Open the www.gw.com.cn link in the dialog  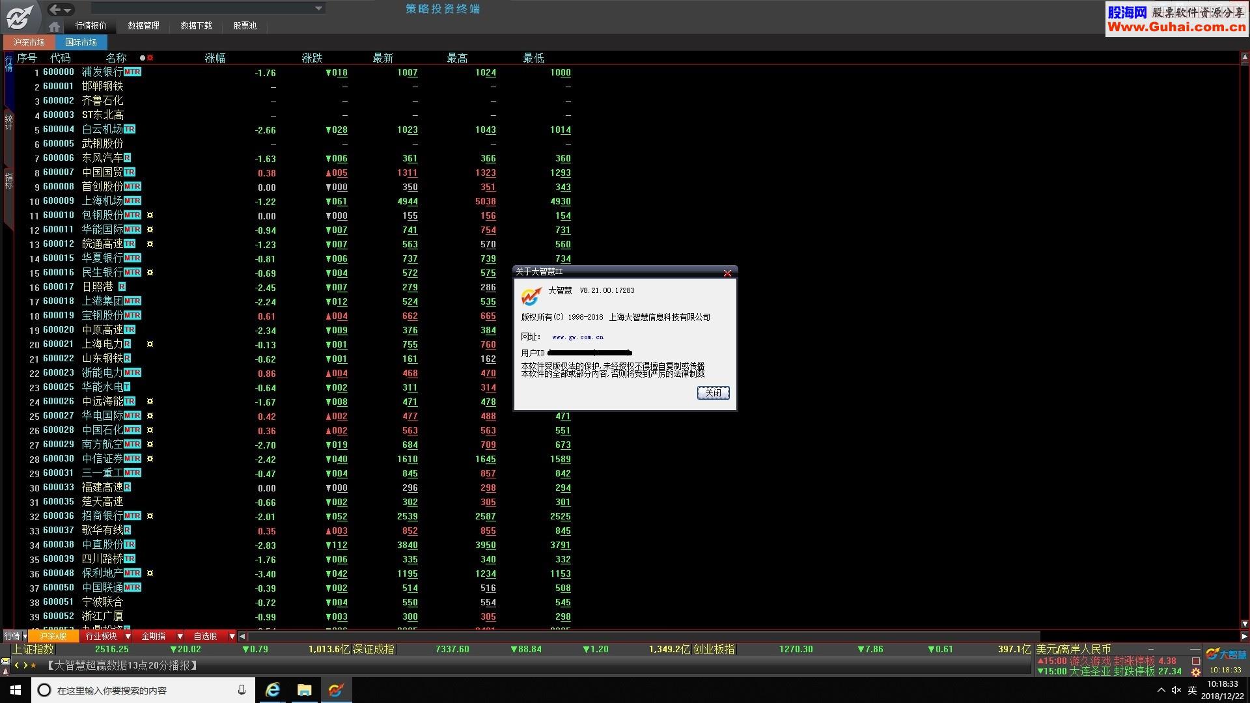pos(577,337)
